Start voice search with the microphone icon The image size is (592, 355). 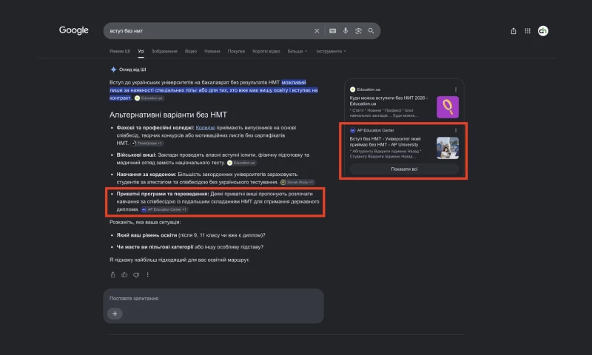[346, 31]
